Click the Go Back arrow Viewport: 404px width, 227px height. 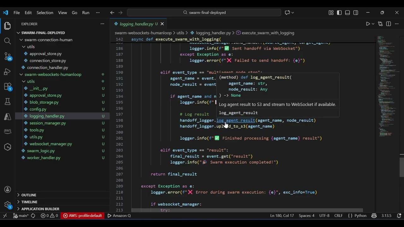112,13
